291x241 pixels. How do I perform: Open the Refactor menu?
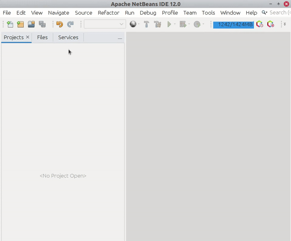[108, 13]
